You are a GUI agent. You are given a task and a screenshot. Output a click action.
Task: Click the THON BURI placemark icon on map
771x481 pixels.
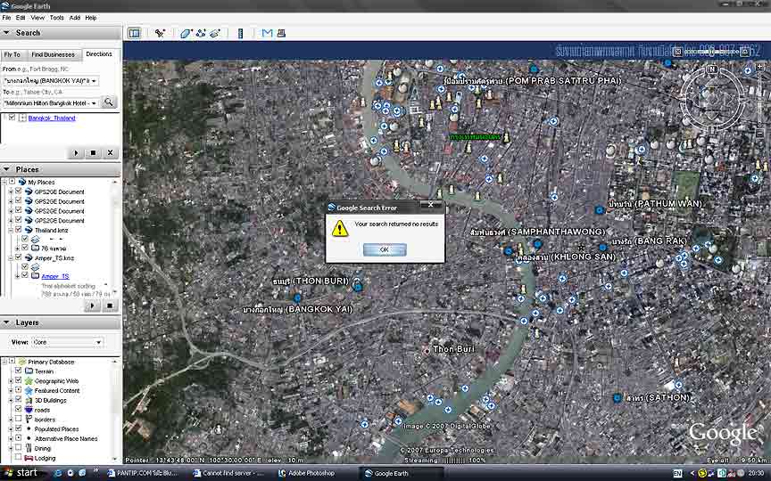click(x=358, y=287)
